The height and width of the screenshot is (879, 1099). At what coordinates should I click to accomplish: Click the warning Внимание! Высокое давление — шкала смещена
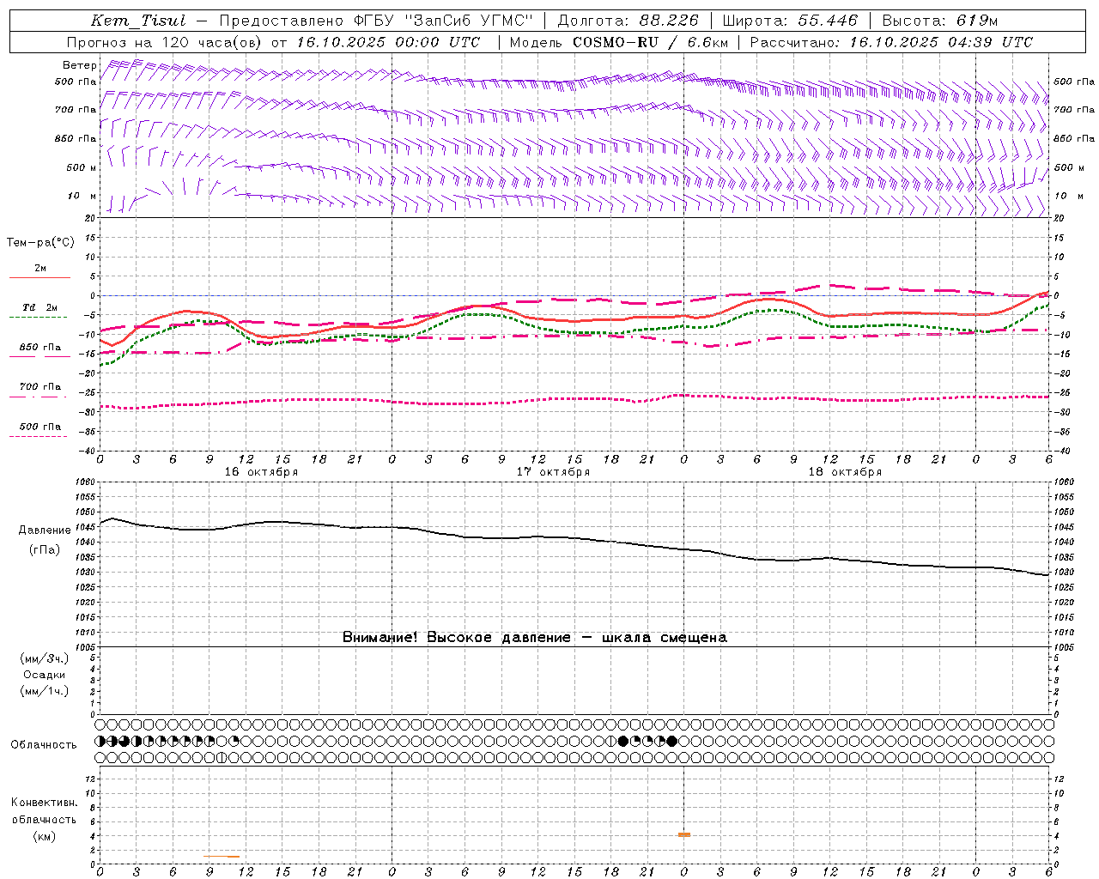click(x=535, y=637)
